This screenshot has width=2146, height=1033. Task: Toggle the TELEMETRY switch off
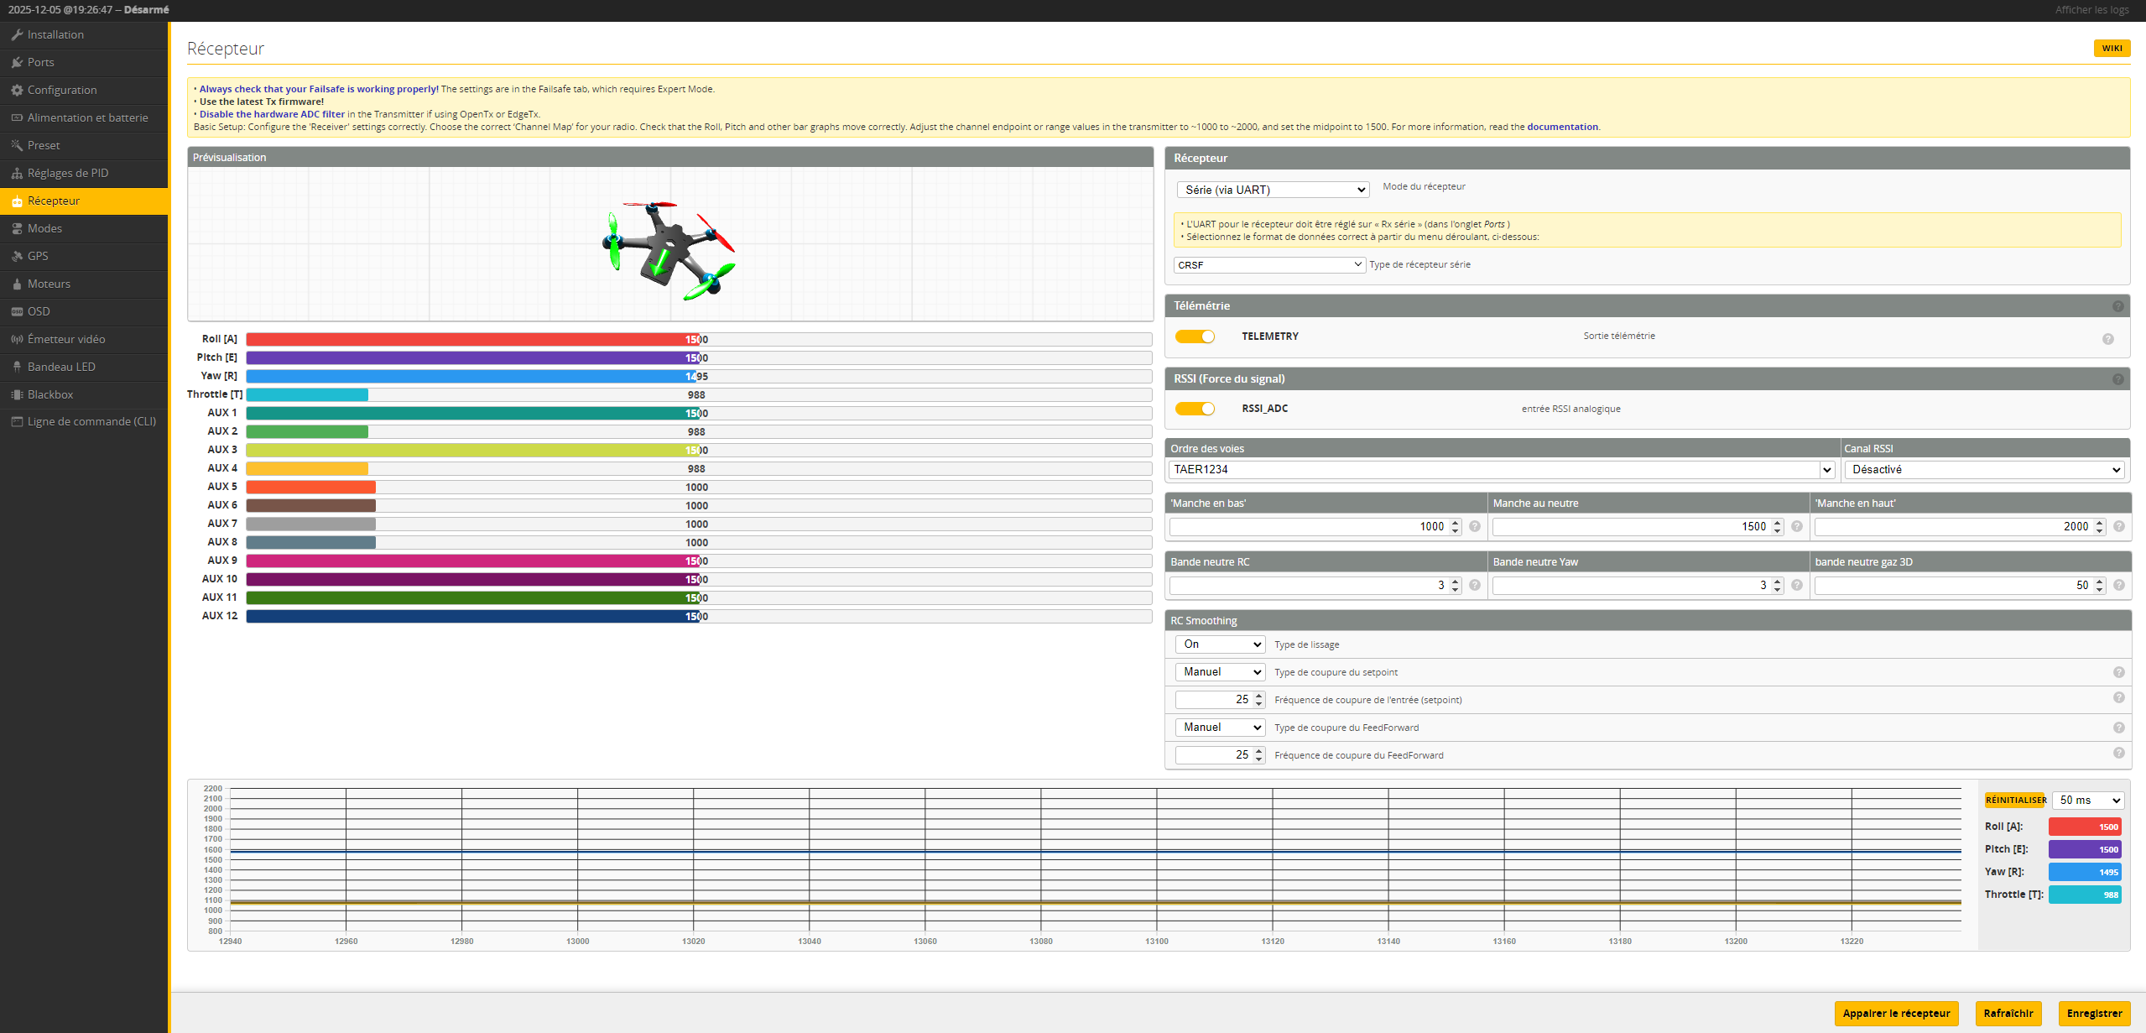(x=1195, y=337)
